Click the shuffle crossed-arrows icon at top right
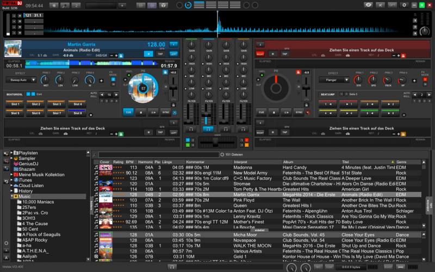This screenshot has height=272, width=435. (380, 5)
